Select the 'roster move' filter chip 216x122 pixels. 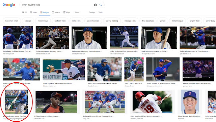point(43,21)
